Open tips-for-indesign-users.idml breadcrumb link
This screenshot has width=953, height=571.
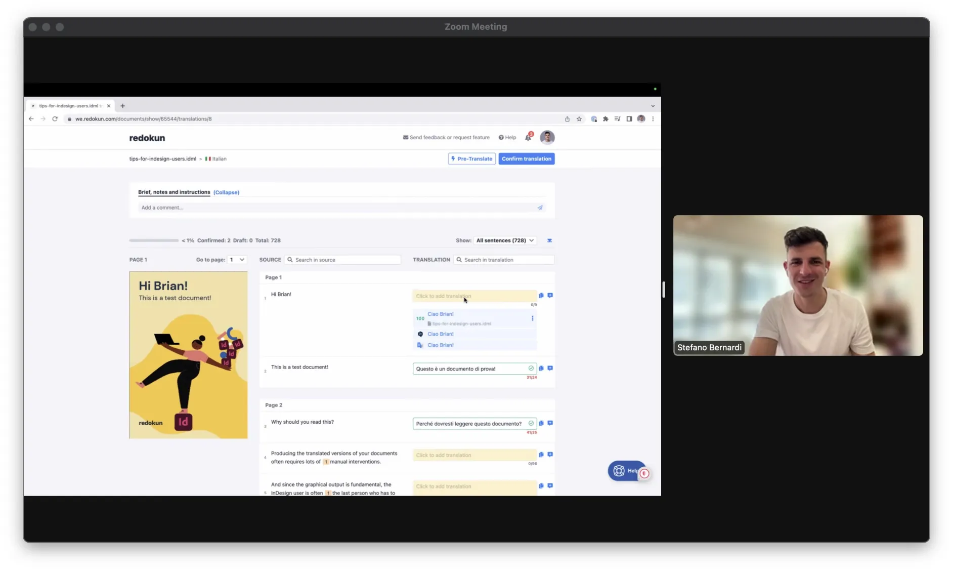coord(162,159)
